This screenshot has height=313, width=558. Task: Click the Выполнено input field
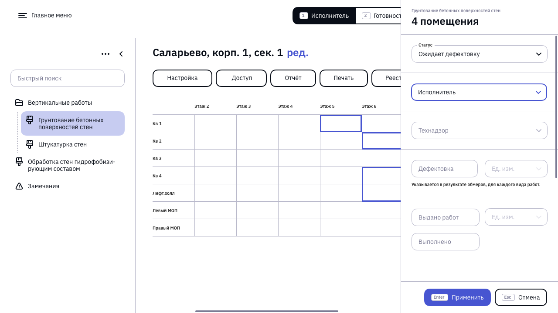(x=446, y=242)
